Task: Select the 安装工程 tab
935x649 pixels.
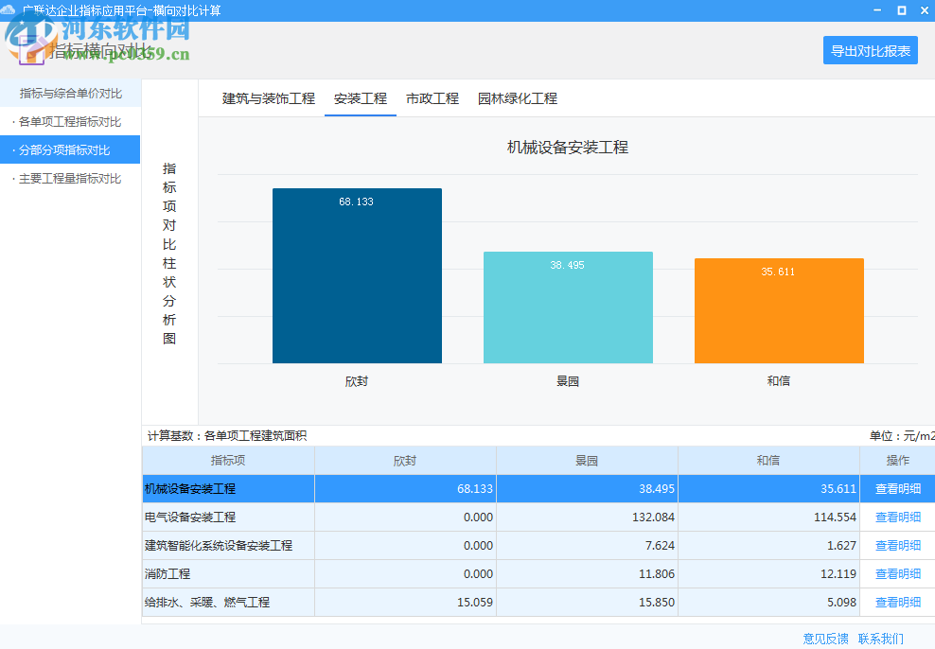Action: pos(361,98)
